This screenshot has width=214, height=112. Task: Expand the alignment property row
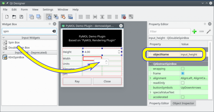pos(150,78)
